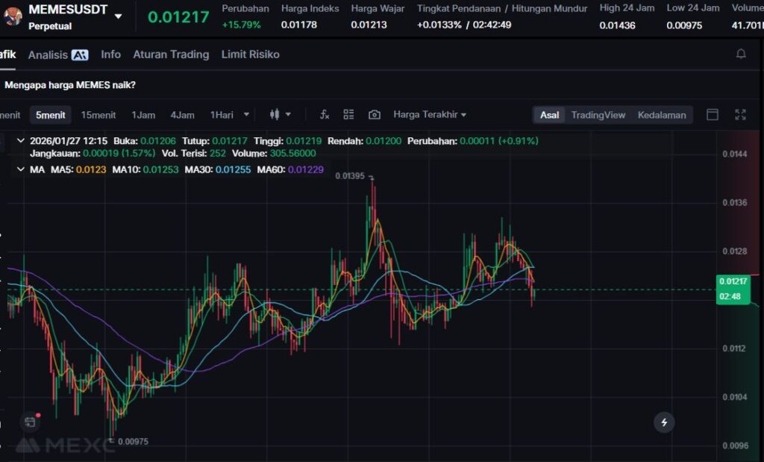This screenshot has height=462, width=764.
Task: Expand chart to fullscreen
Action: tap(740, 115)
